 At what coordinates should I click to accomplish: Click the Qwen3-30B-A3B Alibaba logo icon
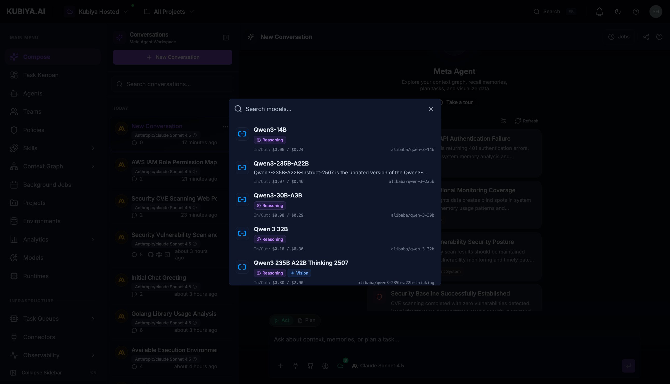point(242,200)
